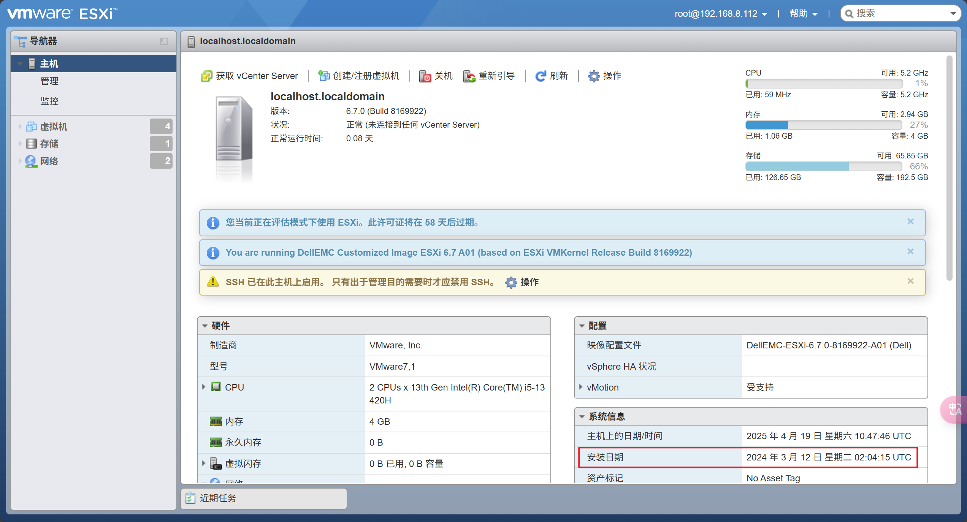Select Monitor in the navigator
Image resolution: width=967 pixels, height=522 pixels.
click(49, 101)
